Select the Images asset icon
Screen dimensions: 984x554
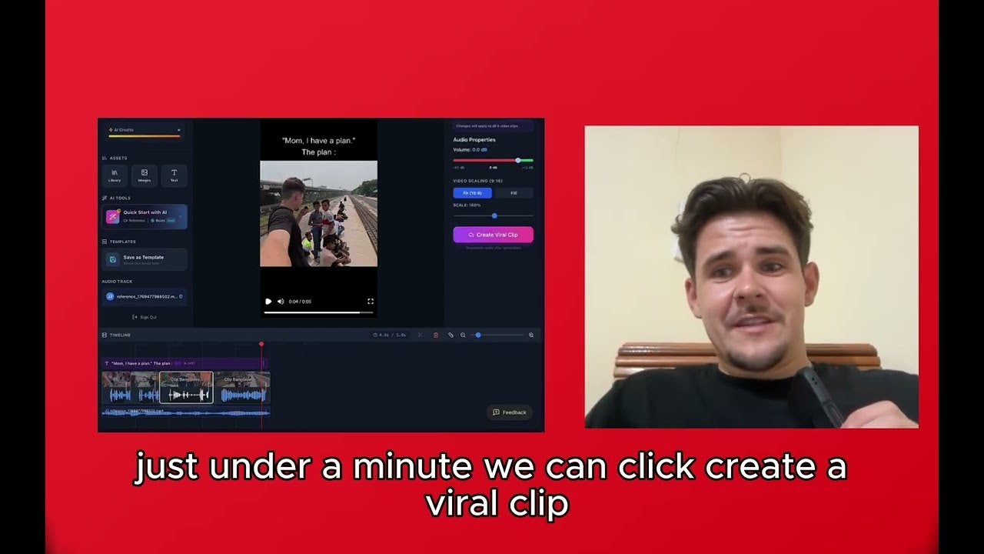(145, 176)
